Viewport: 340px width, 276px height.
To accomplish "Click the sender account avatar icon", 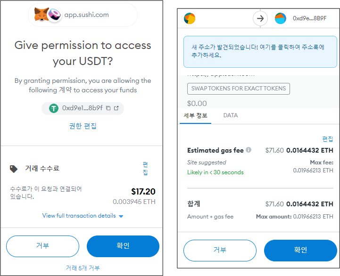I will 190,18.
